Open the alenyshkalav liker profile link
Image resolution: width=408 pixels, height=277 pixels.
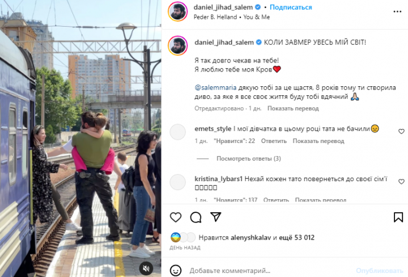pos(250,238)
